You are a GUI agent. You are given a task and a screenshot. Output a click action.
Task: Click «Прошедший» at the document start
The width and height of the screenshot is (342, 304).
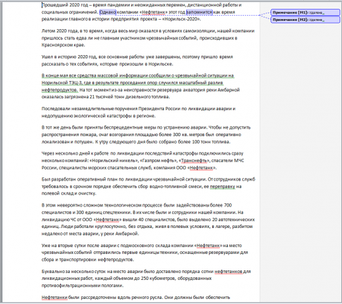tap(54, 5)
